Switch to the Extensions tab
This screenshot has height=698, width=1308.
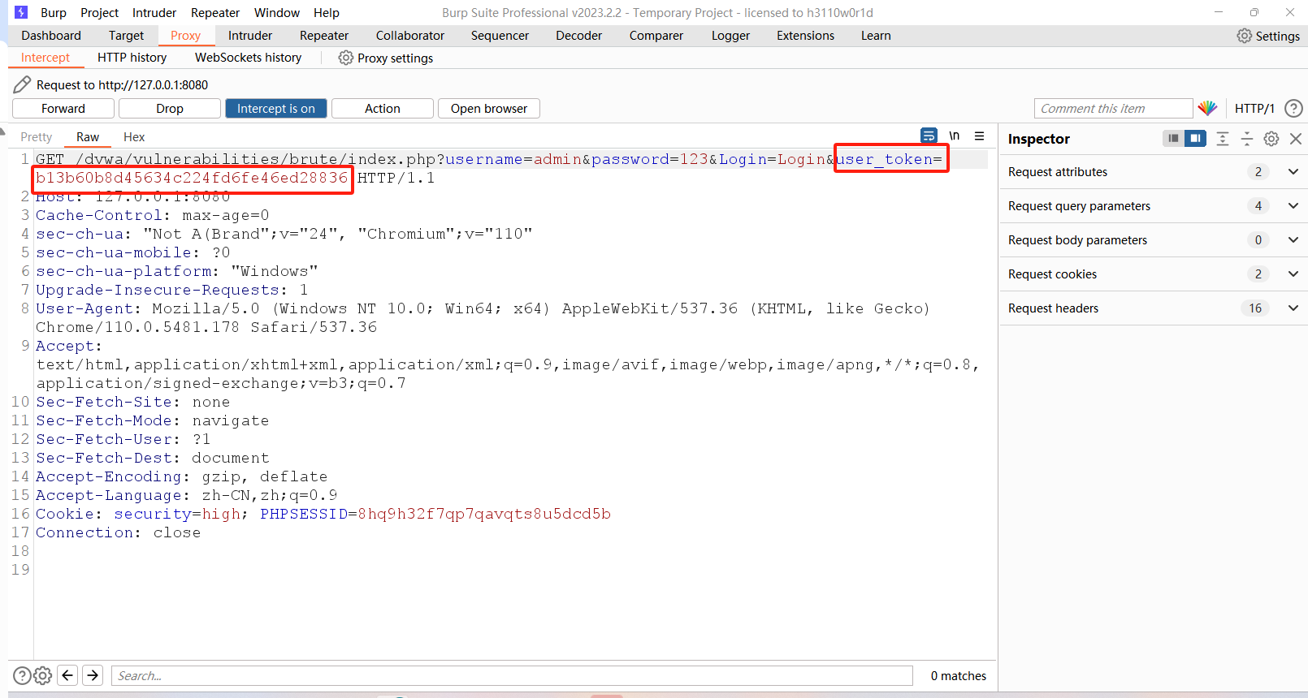click(805, 36)
